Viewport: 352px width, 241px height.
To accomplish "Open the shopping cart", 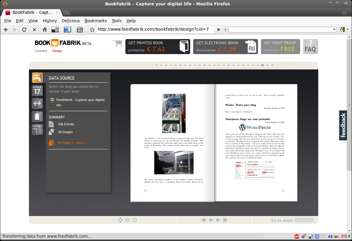I will (x=118, y=43).
